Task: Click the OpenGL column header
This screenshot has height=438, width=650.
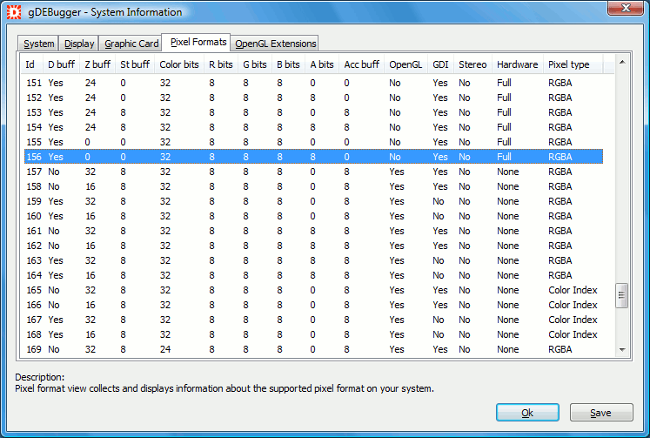Action: pos(405,64)
